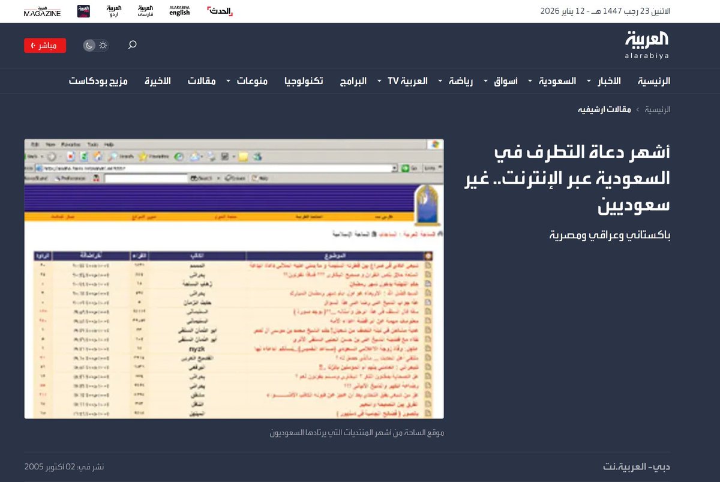Open the search magnifier icon
The image size is (720, 482).
point(131,45)
